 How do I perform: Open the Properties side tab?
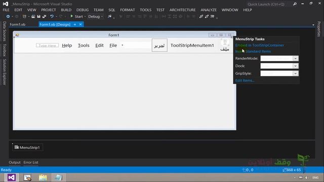click(x=319, y=29)
